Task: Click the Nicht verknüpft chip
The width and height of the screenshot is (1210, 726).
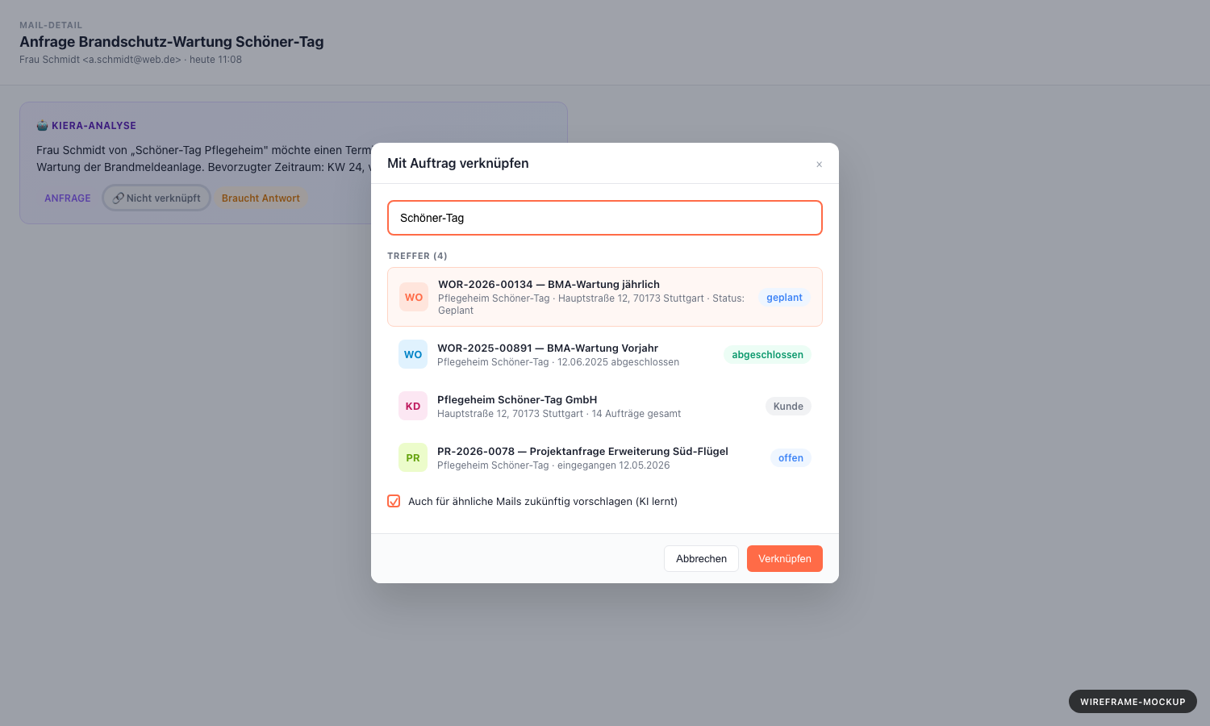Action: [x=156, y=198]
